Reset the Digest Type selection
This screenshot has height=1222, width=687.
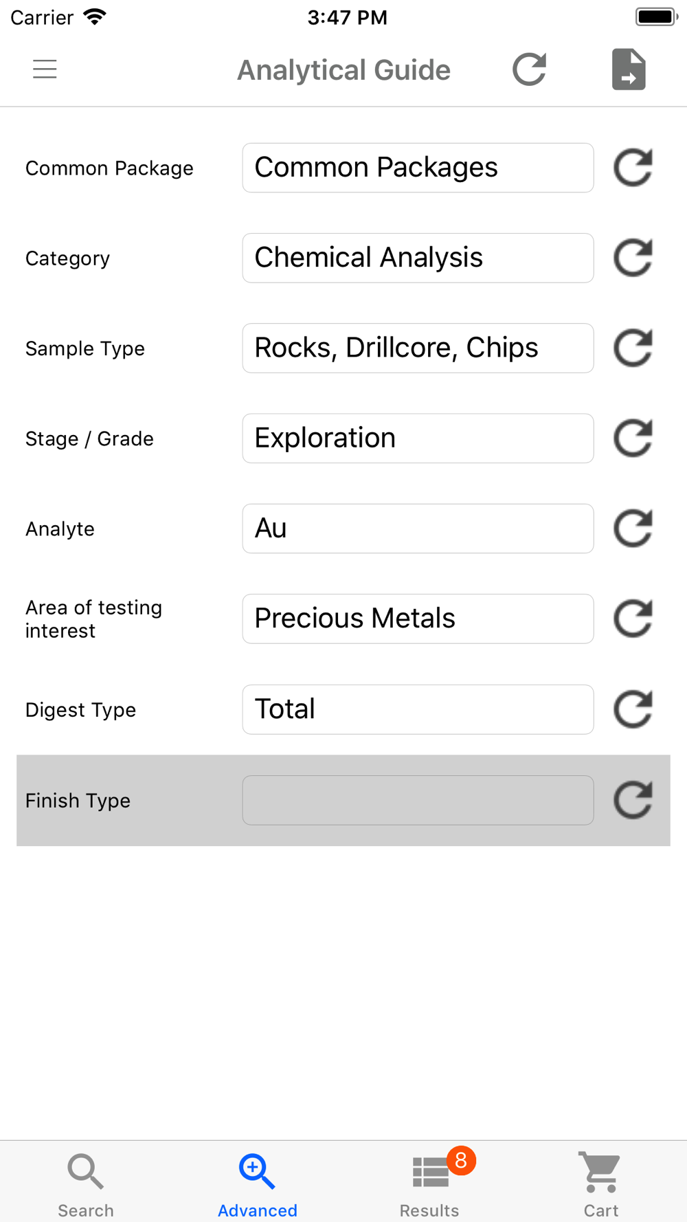tap(632, 709)
